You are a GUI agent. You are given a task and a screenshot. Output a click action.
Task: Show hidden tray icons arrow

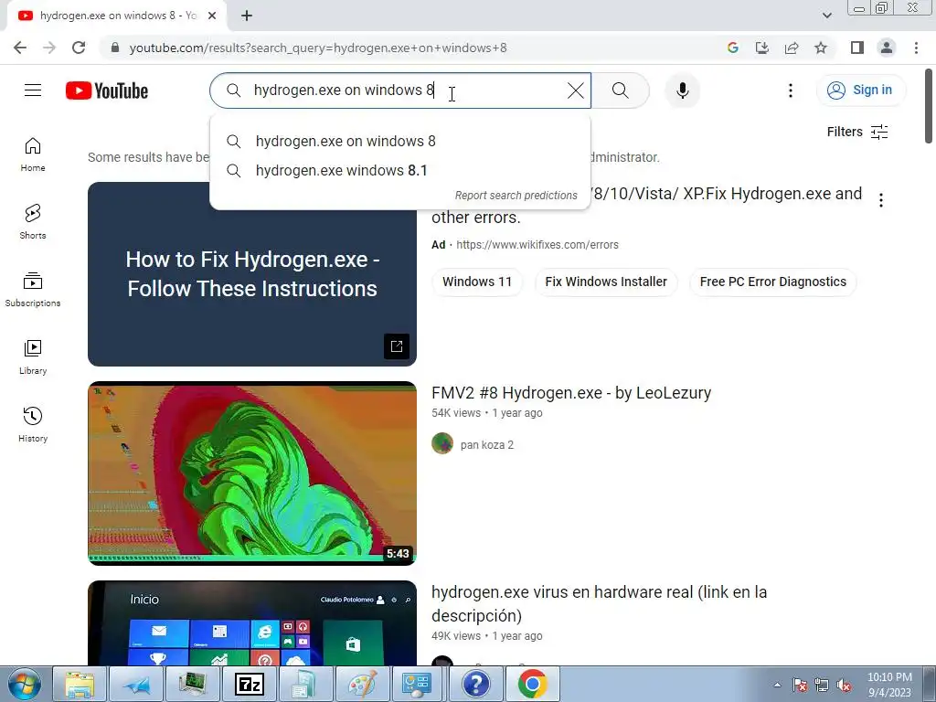pyautogui.click(x=777, y=685)
